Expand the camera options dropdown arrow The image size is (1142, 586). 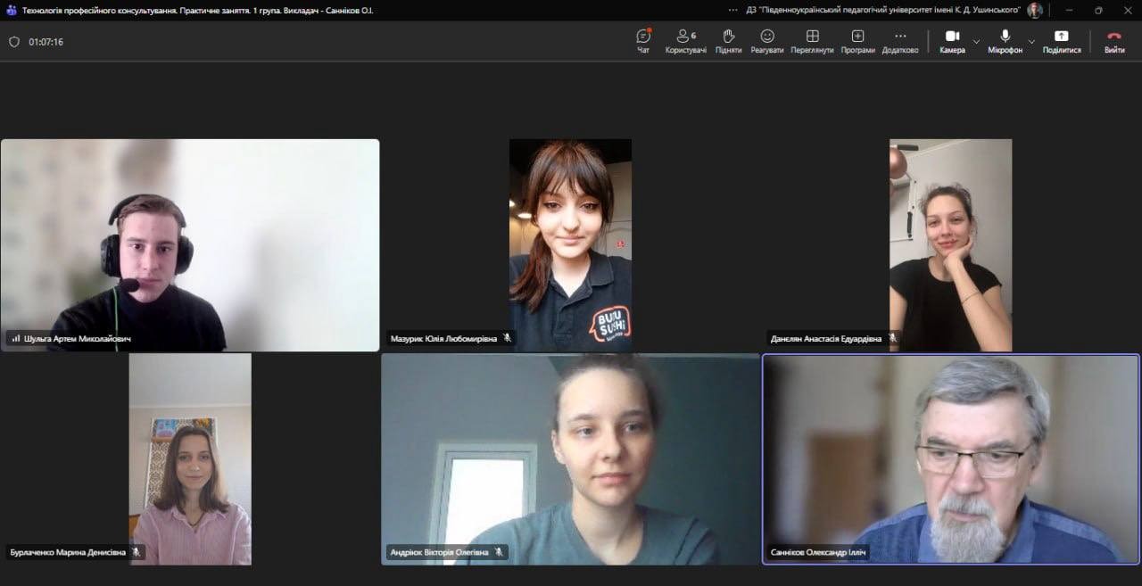point(976,41)
